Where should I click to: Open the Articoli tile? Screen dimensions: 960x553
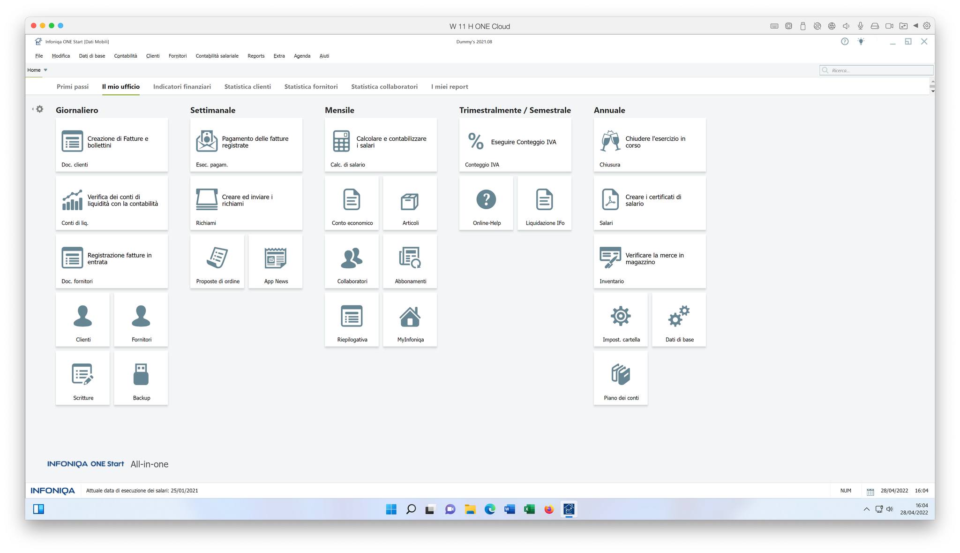pyautogui.click(x=410, y=203)
